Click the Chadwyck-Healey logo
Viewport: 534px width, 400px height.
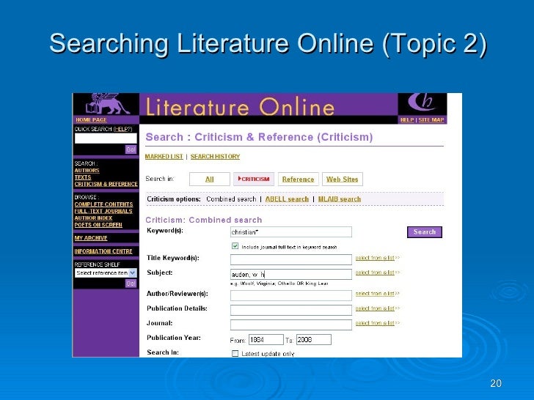pyautogui.click(x=423, y=102)
